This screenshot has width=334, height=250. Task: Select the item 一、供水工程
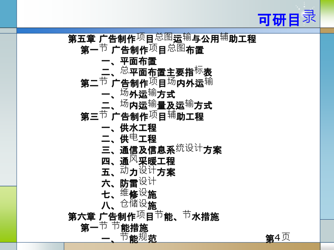tap(129, 128)
